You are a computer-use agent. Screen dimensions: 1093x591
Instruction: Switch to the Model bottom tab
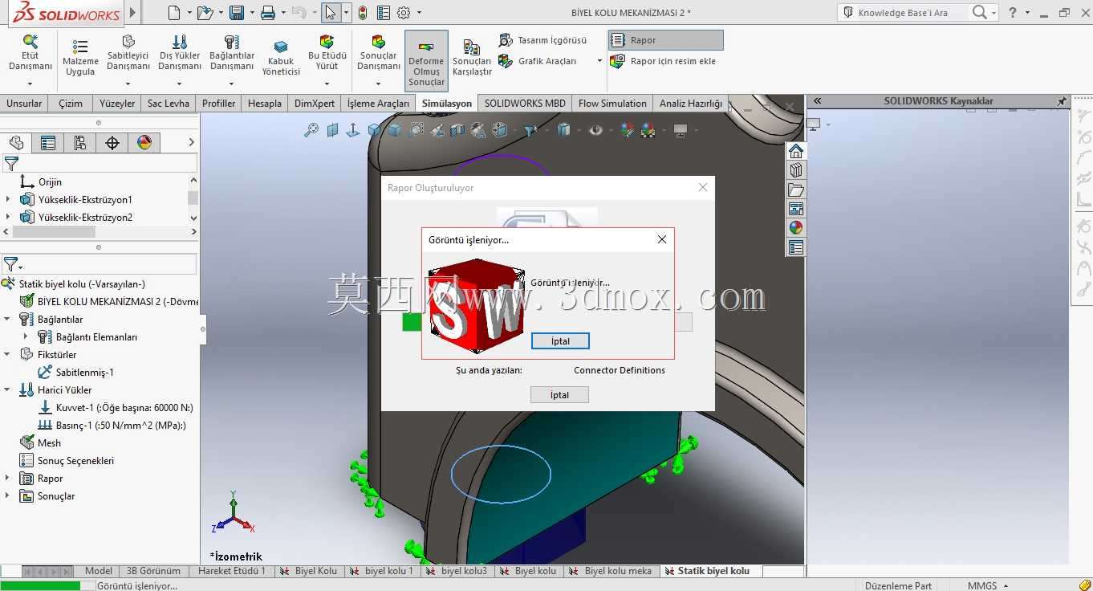click(99, 571)
